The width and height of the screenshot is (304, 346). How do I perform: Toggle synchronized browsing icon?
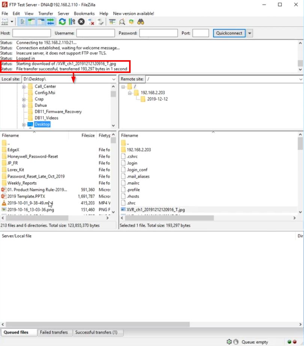[131, 22]
